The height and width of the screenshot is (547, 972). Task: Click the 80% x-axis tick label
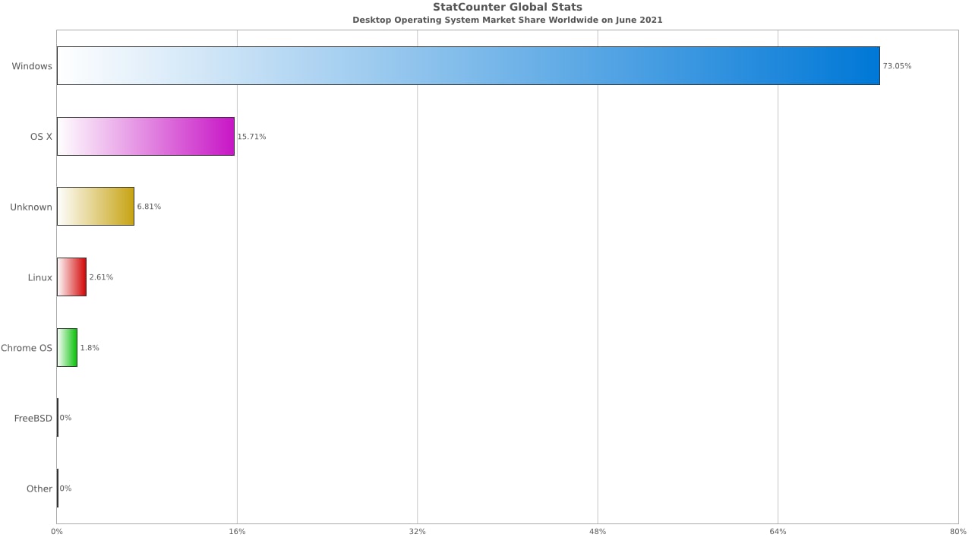tap(958, 531)
